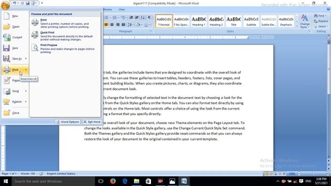
Task: Switch to the Review ribbon tab
Action: [108, 9]
